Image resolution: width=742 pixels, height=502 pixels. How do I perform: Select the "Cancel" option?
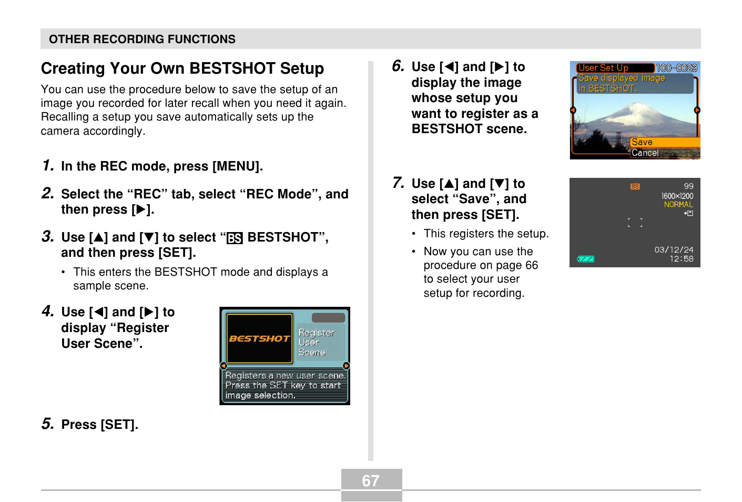[665, 153]
